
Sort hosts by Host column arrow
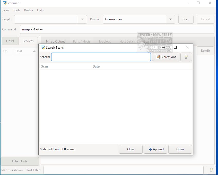coord(34,51)
